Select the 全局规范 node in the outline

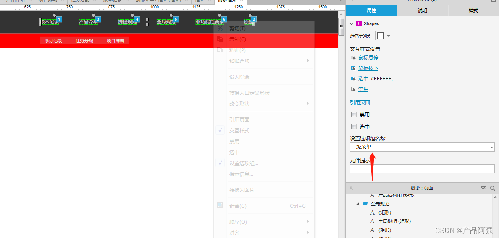click(380, 204)
